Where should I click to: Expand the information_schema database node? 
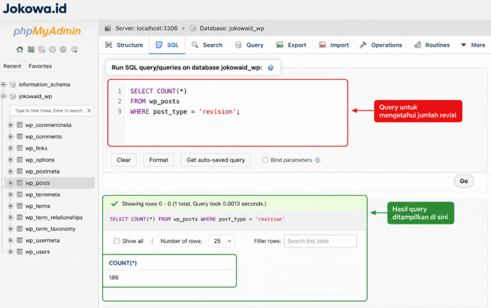tap(3, 84)
